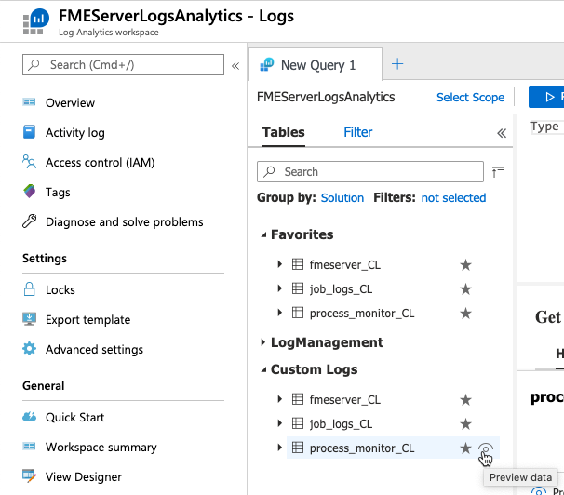The width and height of the screenshot is (564, 495).
Task: Switch to the Filter tab
Action: [x=358, y=132]
